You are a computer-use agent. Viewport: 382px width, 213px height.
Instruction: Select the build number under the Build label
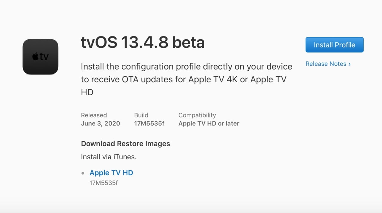click(149, 124)
